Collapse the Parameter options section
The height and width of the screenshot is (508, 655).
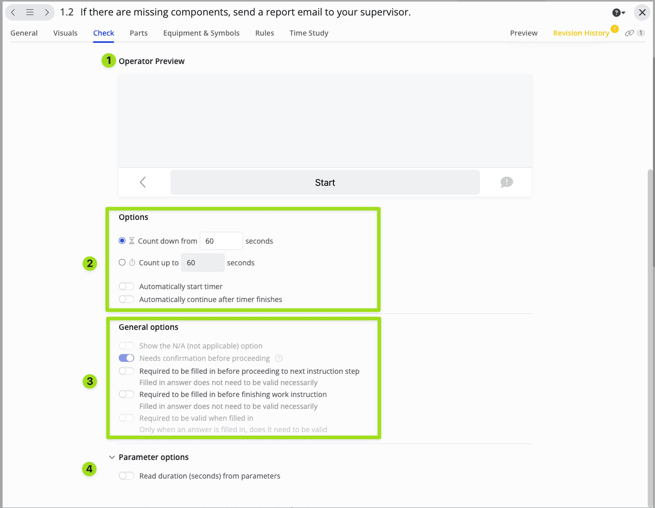pos(112,457)
